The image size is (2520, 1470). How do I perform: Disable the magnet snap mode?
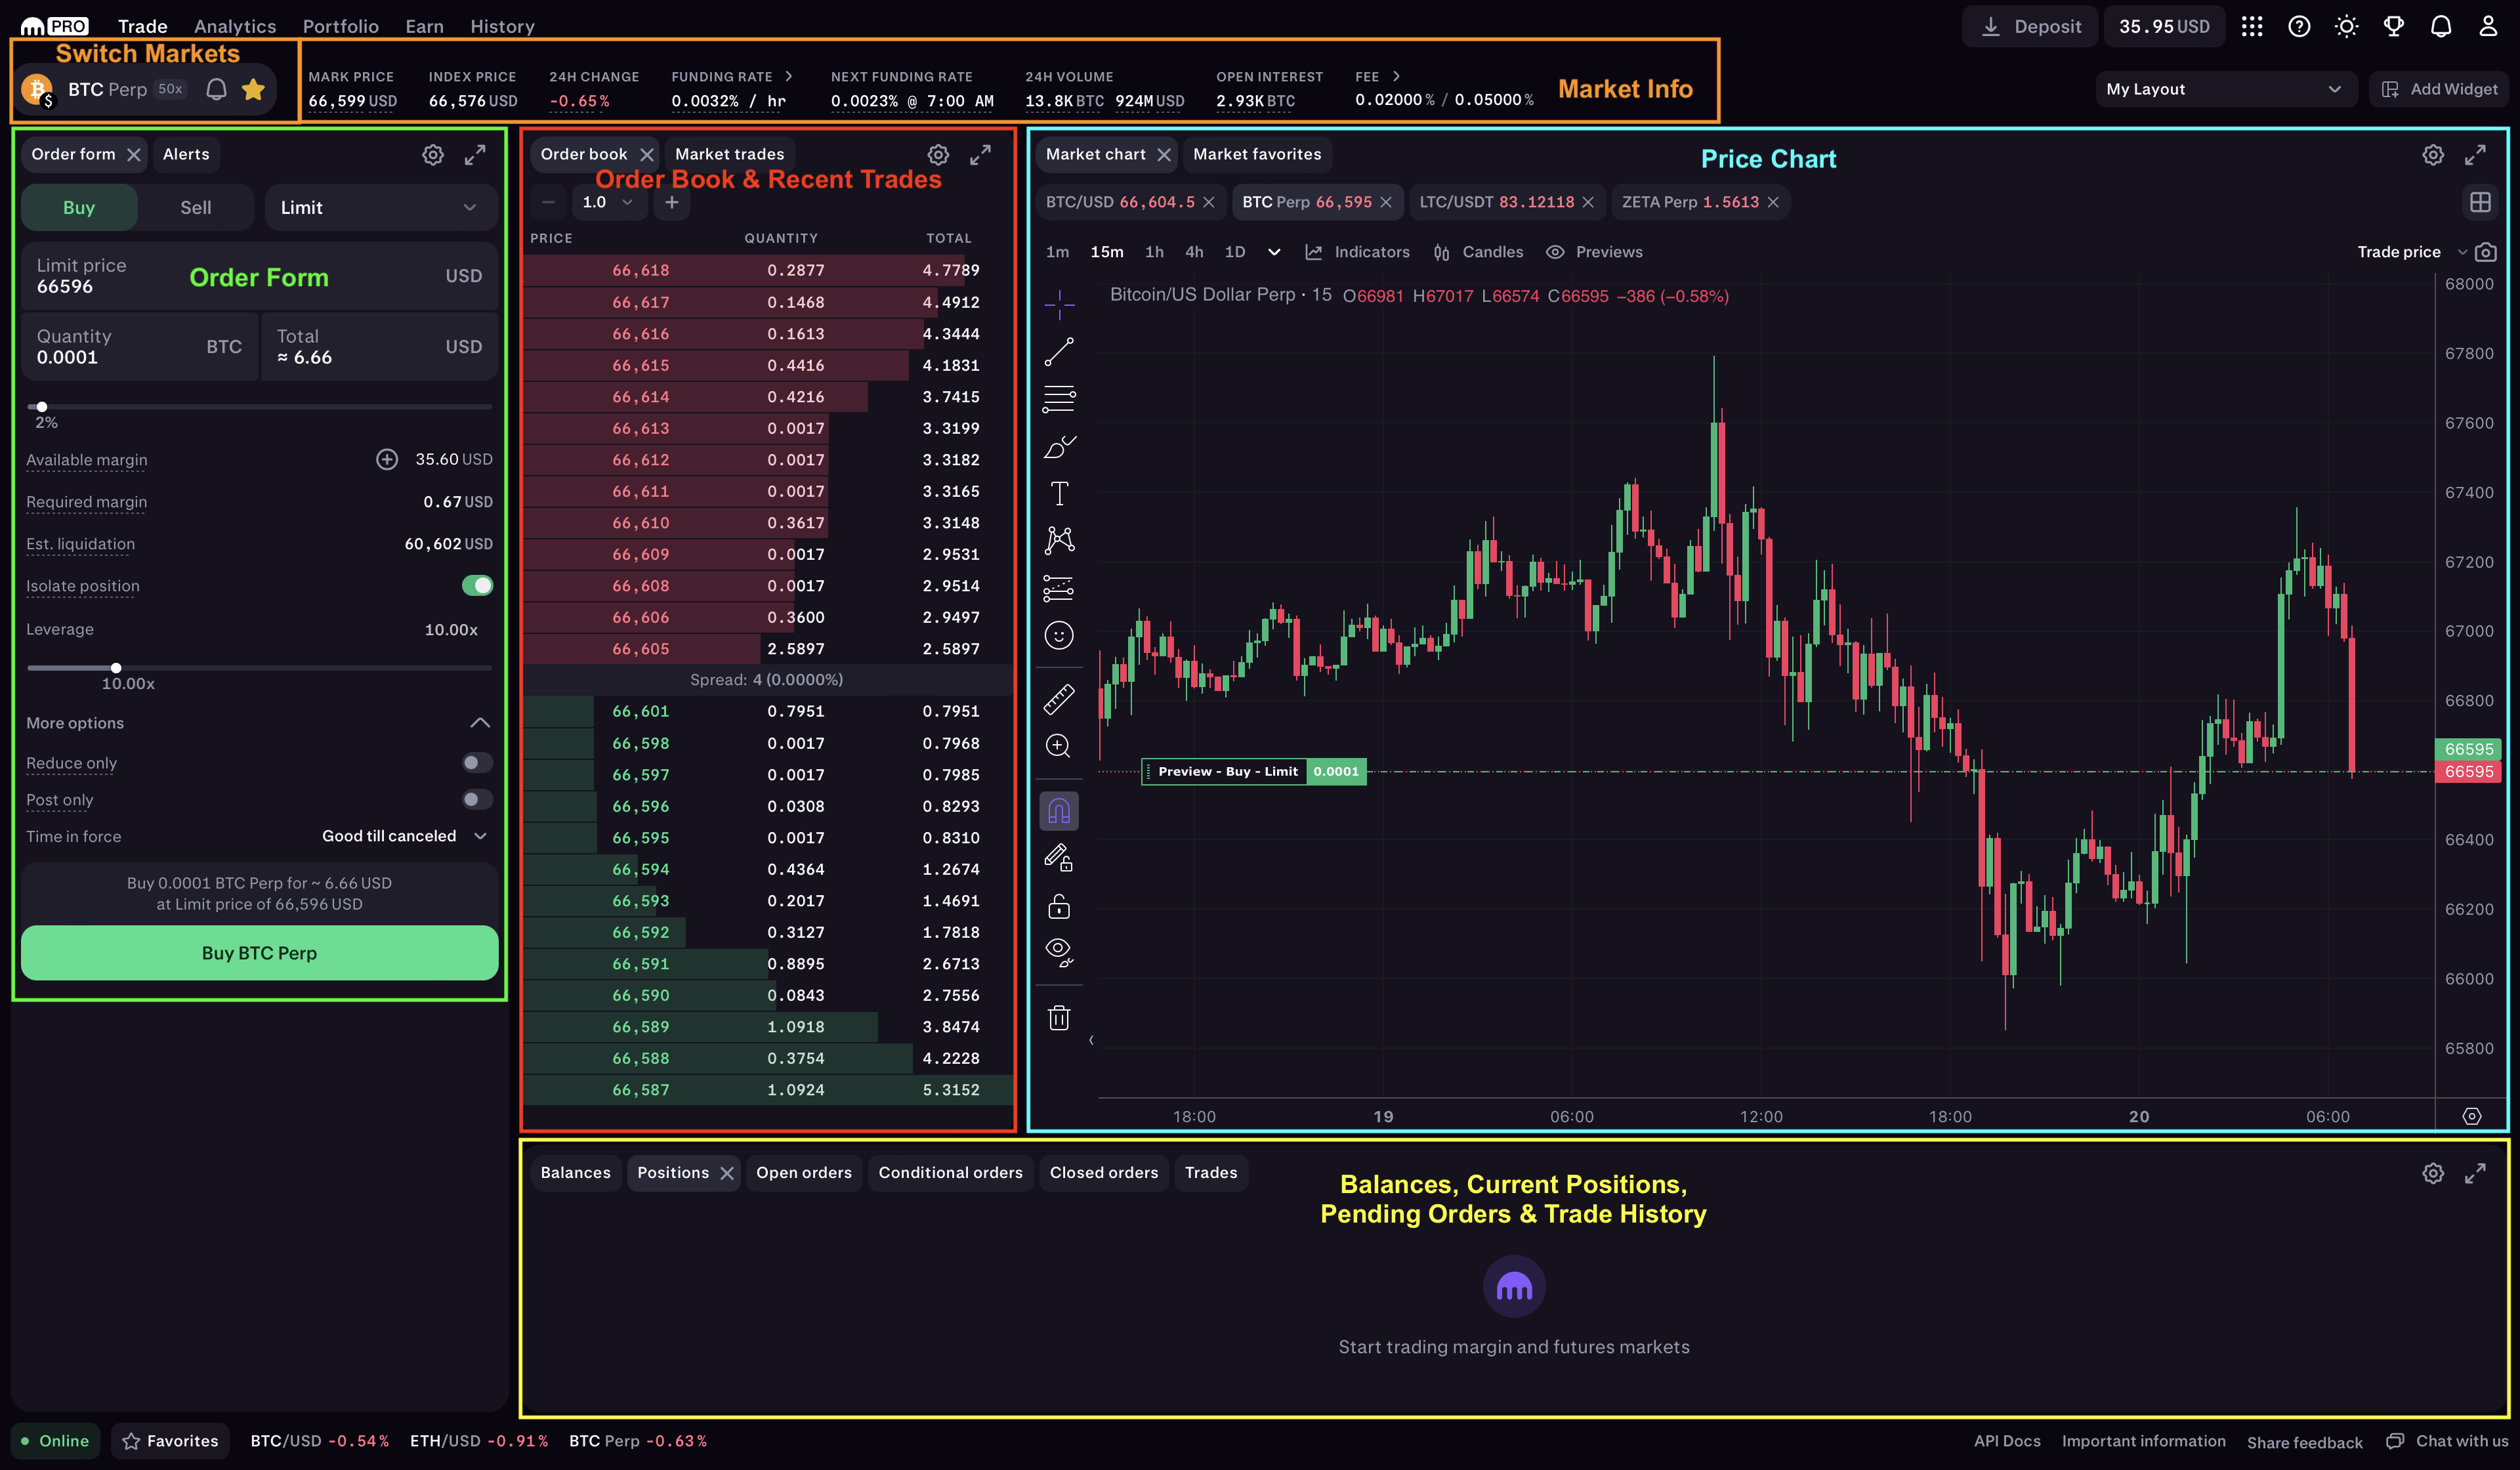tap(1059, 810)
